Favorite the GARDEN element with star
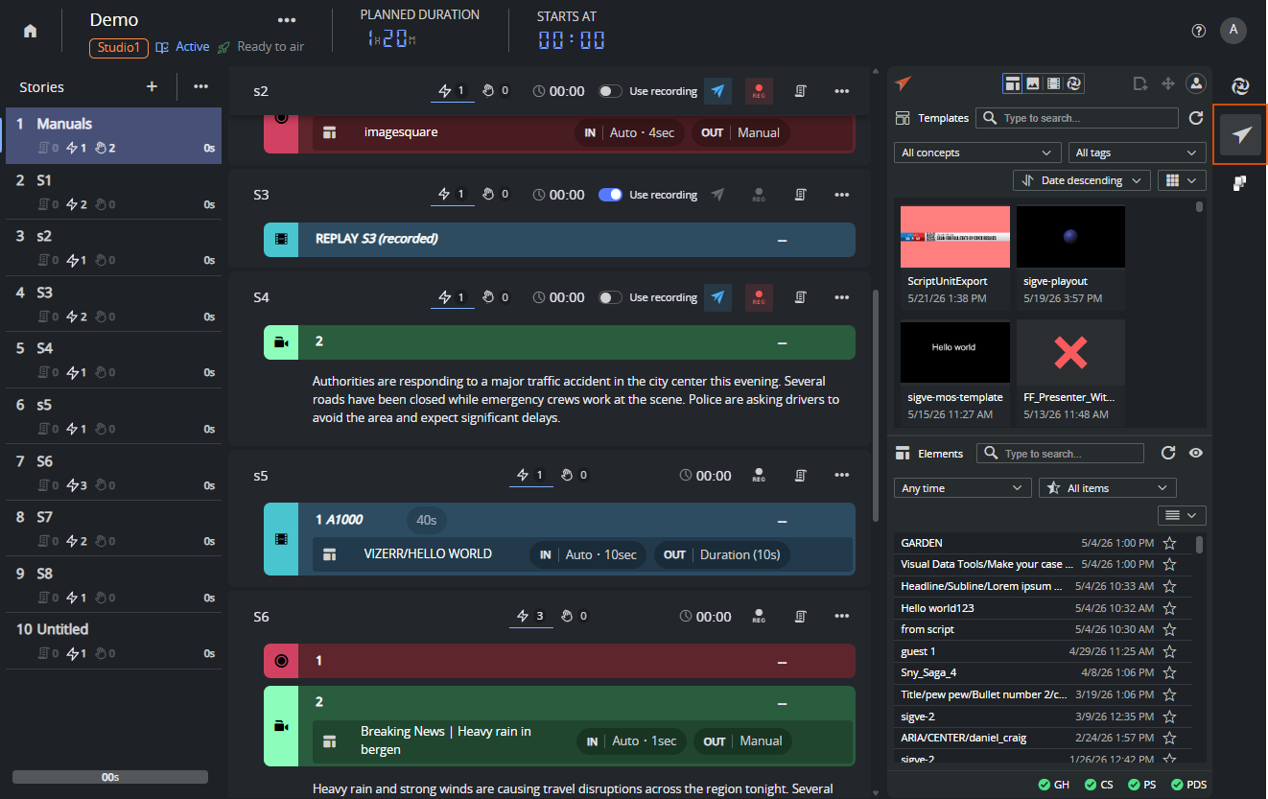 click(1169, 543)
